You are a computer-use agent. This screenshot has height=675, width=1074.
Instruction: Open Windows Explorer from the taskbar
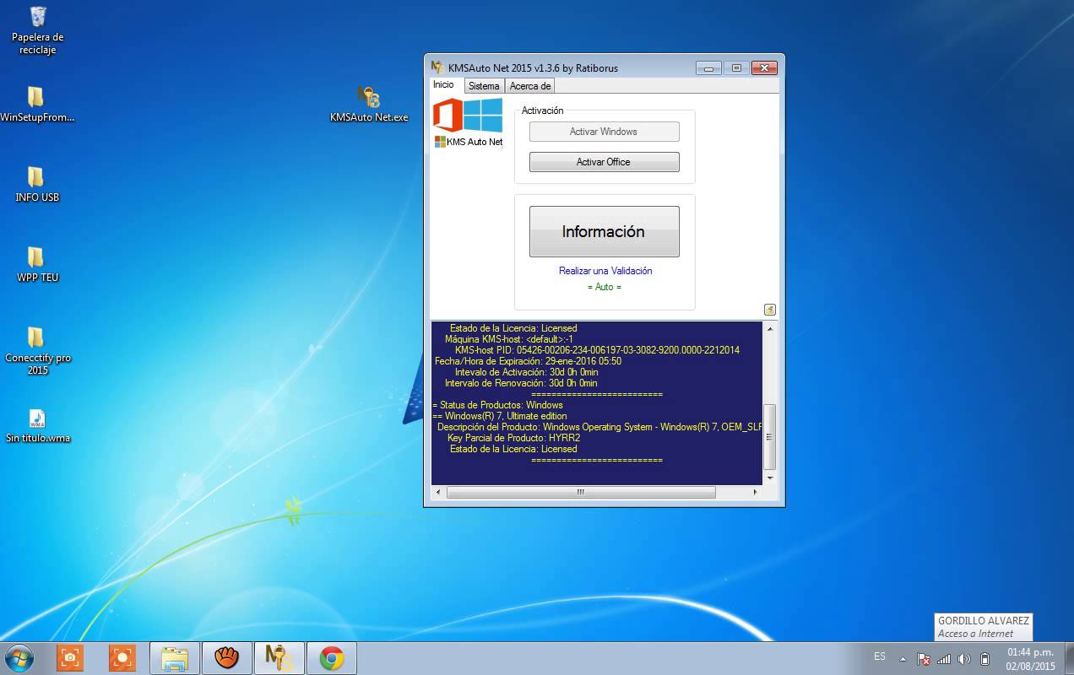pyautogui.click(x=175, y=658)
